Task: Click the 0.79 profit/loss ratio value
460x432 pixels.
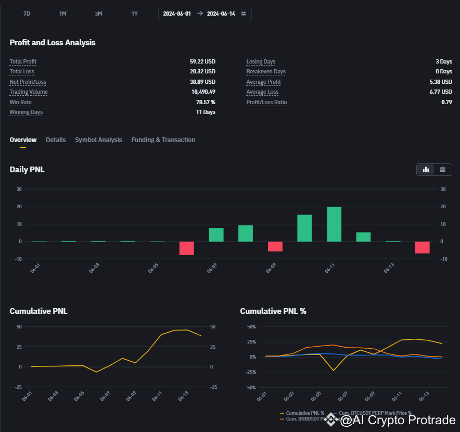Action: (x=446, y=102)
